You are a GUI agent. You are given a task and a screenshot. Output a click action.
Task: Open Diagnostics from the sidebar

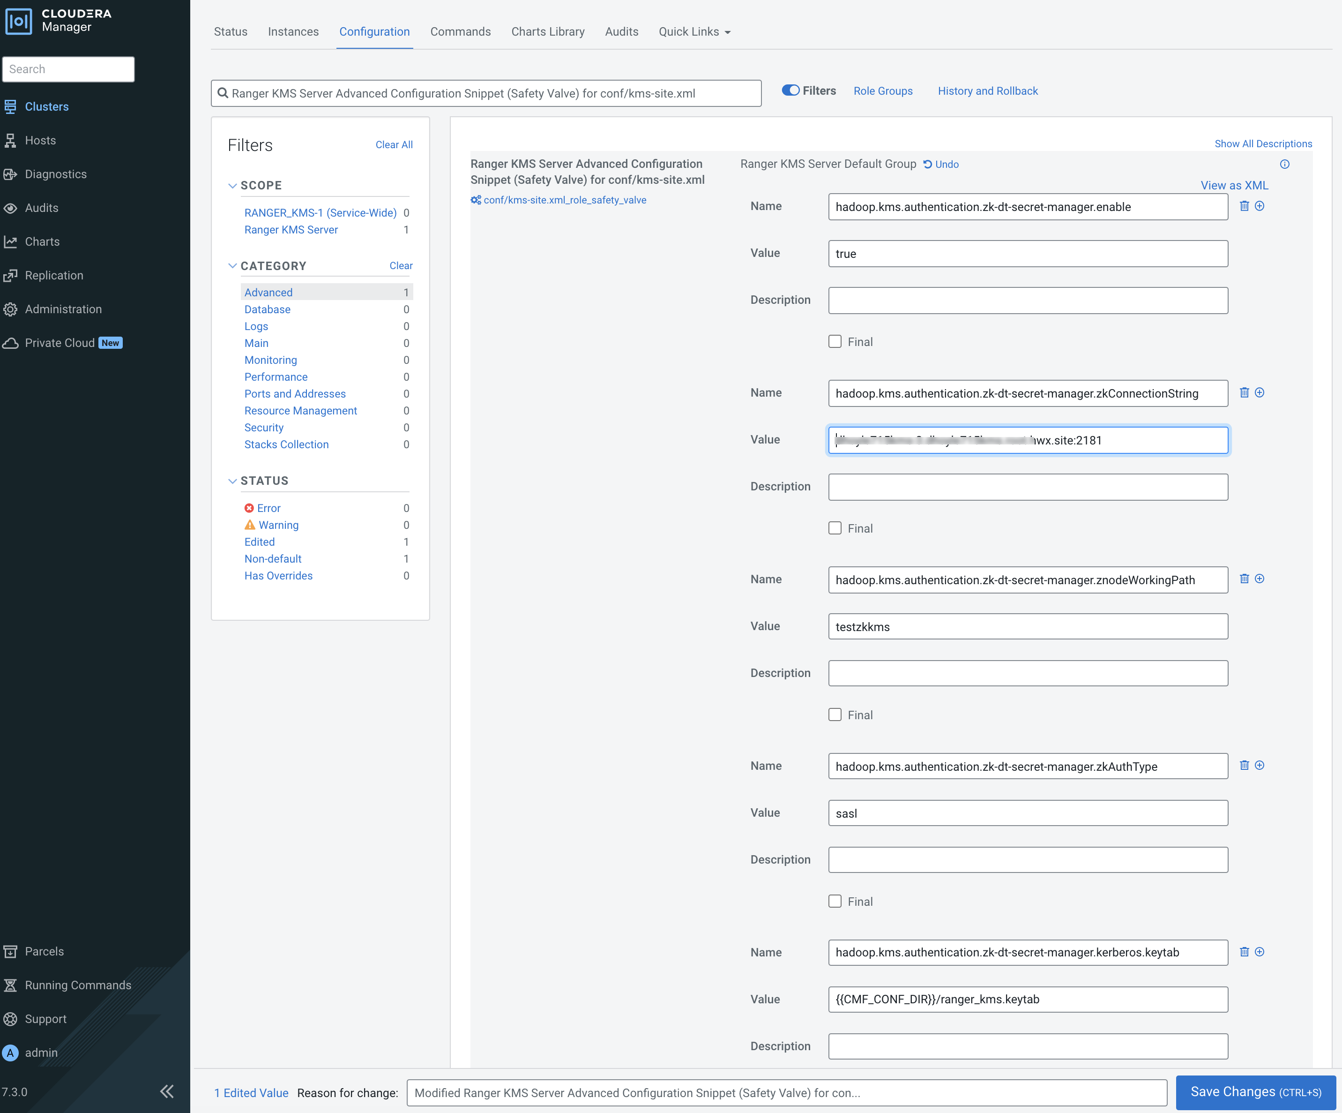55,174
